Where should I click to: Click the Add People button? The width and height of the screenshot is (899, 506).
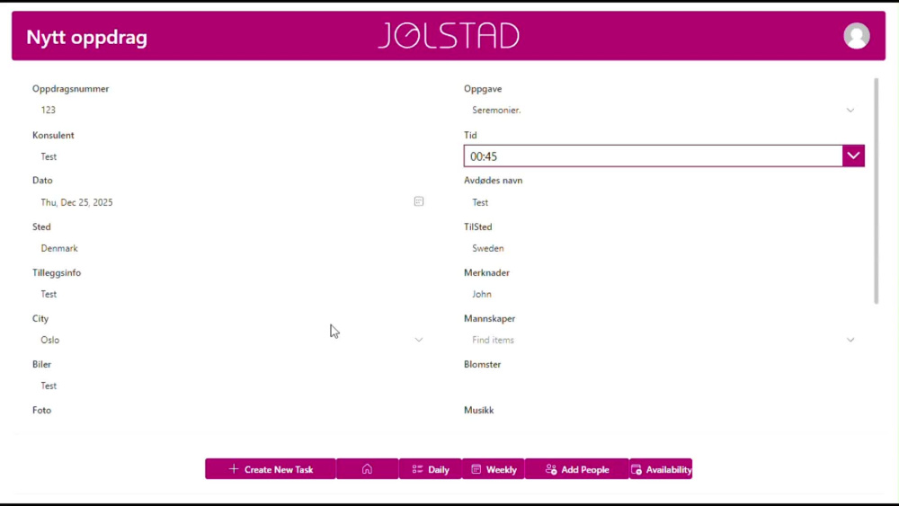pos(577,469)
